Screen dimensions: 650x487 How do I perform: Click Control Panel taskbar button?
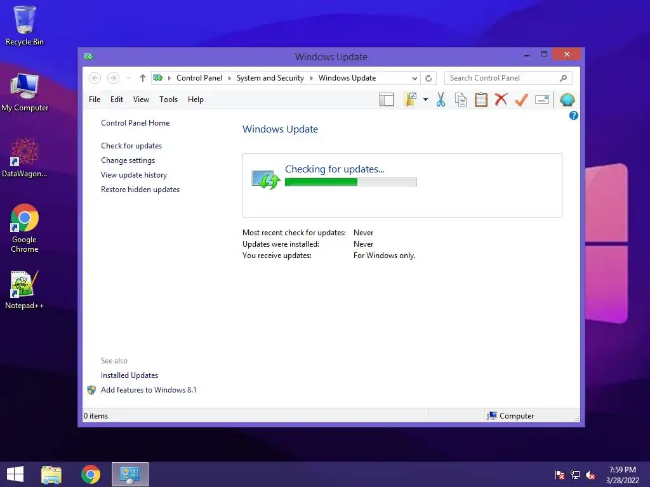(129, 474)
